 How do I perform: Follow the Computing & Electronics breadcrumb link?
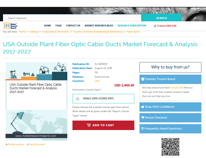click(x=55, y=32)
